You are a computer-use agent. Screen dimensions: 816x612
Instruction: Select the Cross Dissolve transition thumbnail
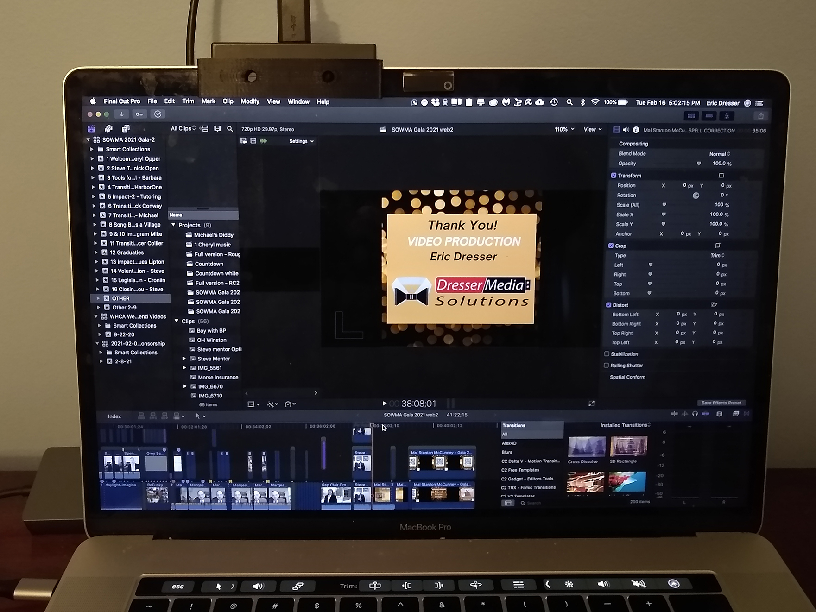586,447
